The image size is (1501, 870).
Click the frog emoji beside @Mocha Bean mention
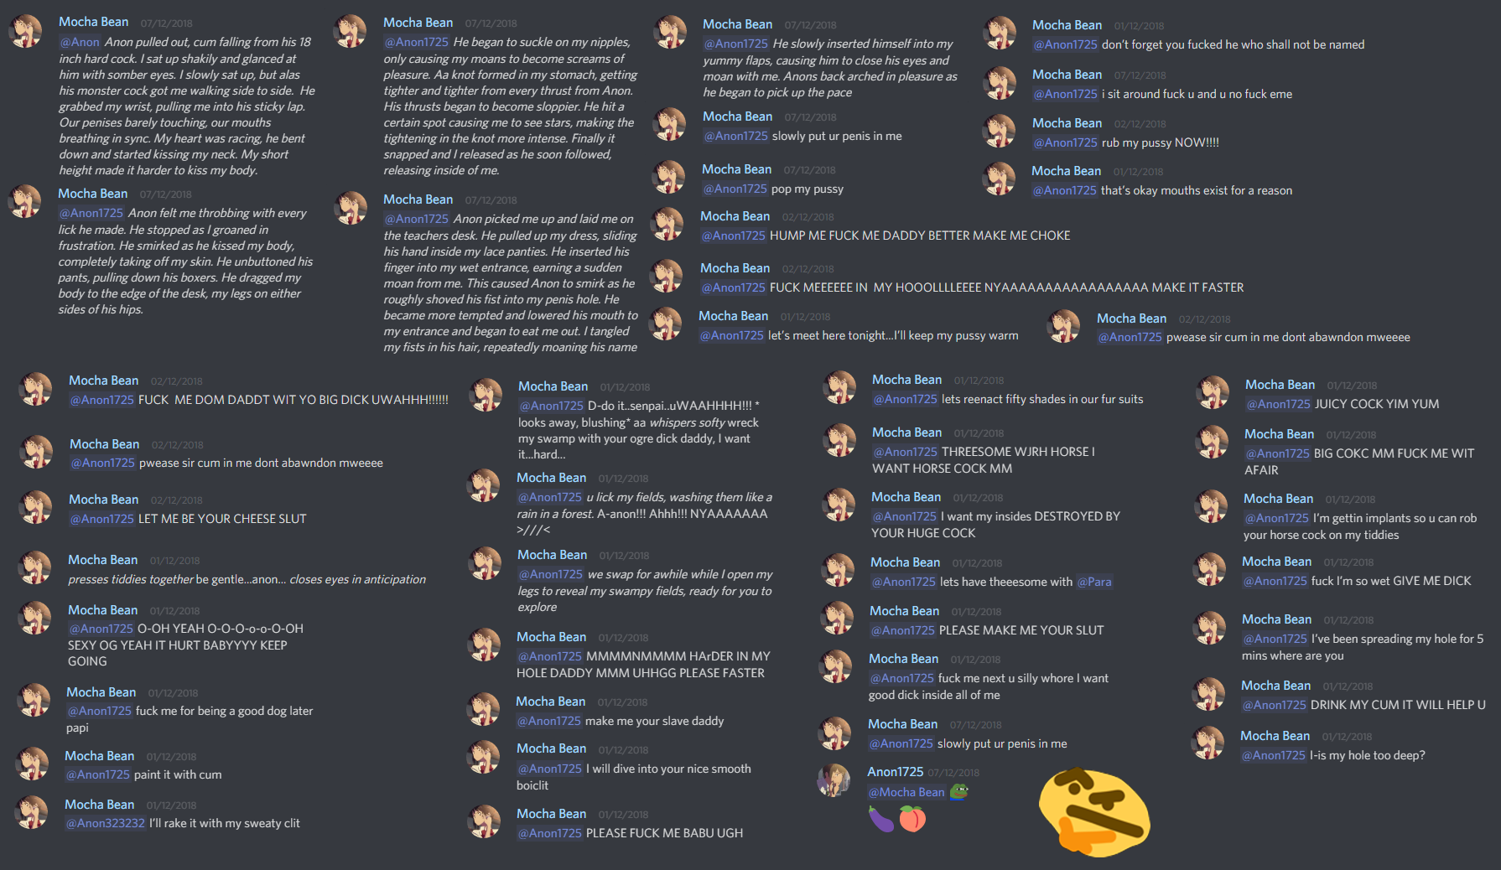[x=958, y=792]
